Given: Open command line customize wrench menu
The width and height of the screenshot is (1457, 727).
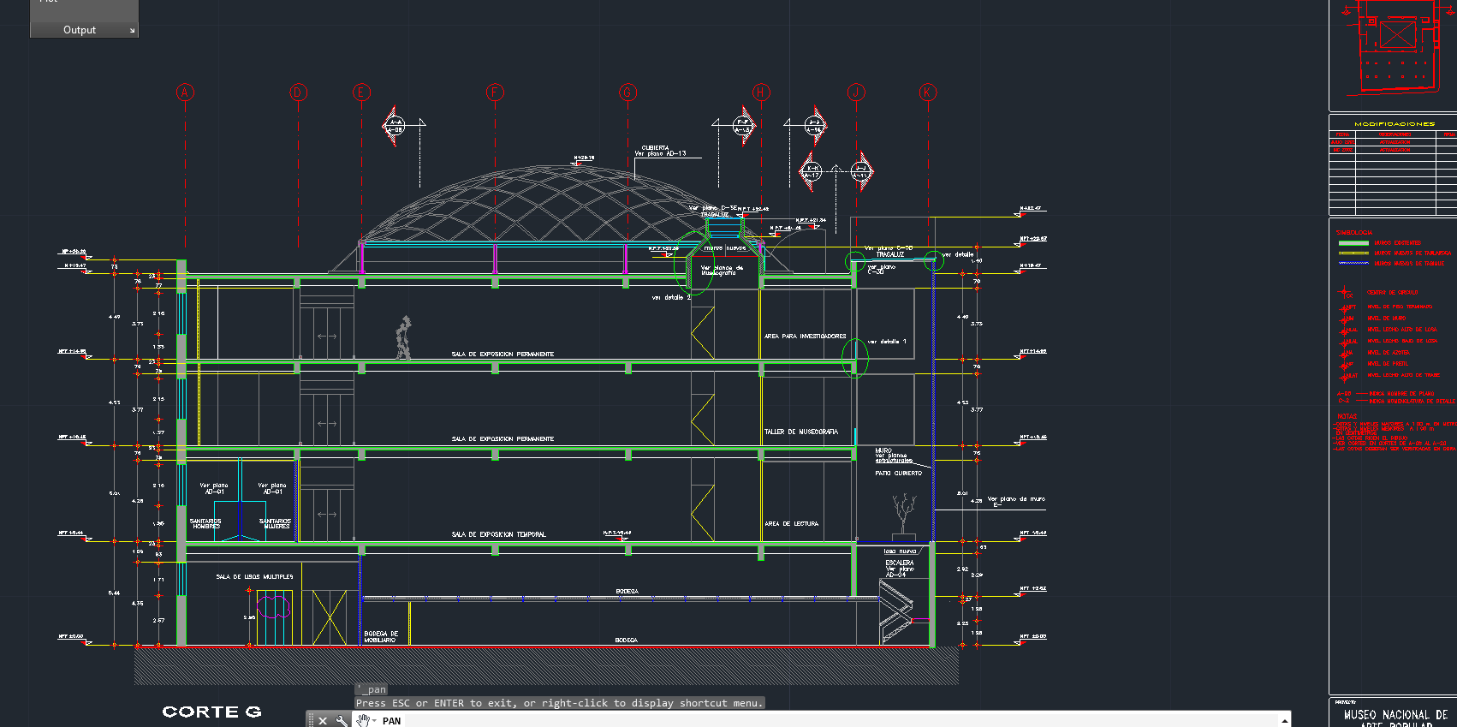Looking at the screenshot, I should point(342,721).
